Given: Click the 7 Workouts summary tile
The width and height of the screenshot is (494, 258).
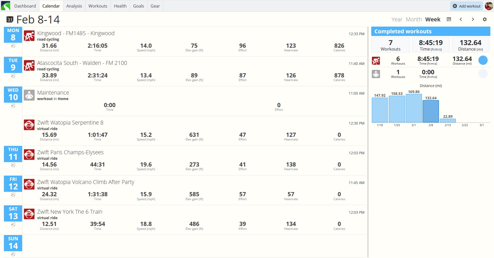Looking at the screenshot, I should (x=391, y=45).
